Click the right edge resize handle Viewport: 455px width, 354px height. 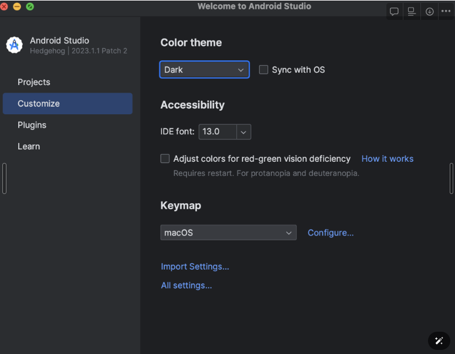451,178
